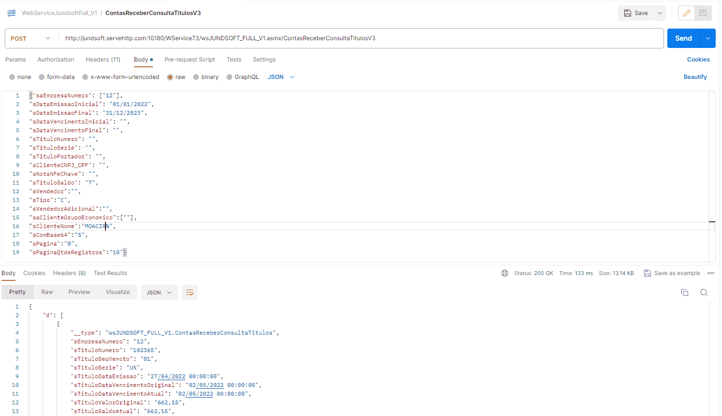The image size is (722, 416).
Task: Switch to the Authorization tab
Action: (x=56, y=60)
